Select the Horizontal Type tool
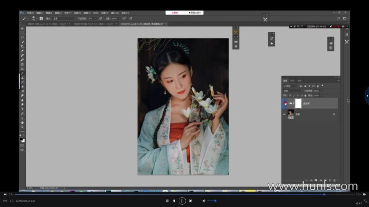Screen dimensions: 369x207 point(22,109)
